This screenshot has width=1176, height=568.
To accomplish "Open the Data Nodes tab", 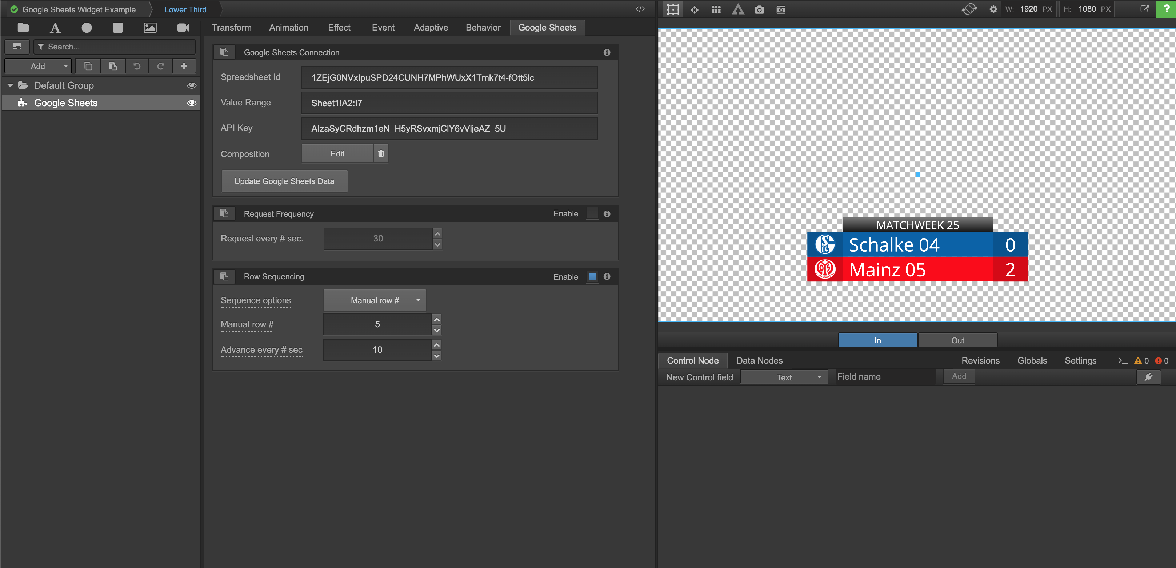I will 759,361.
